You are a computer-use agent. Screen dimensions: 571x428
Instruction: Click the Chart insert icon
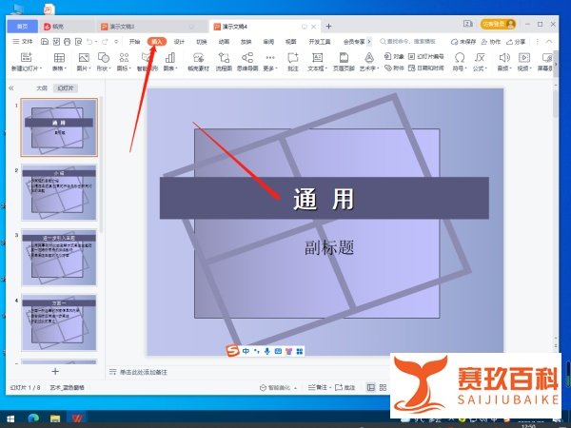click(169, 57)
